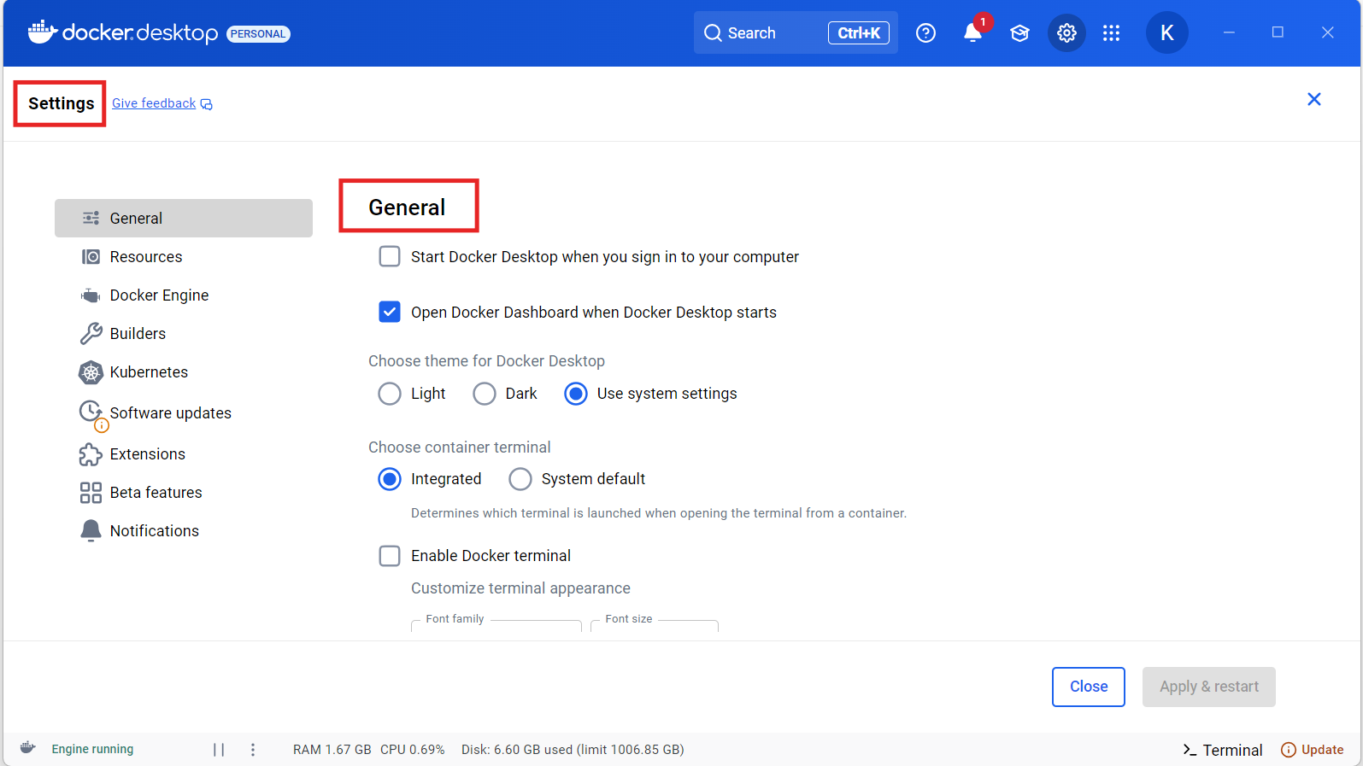Click the CPU 0.69% status text
This screenshot has width=1363, height=766.
tap(413, 750)
